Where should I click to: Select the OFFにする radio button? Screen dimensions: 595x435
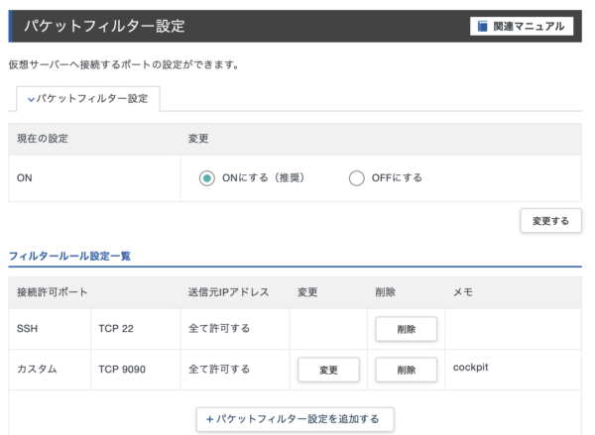point(356,178)
